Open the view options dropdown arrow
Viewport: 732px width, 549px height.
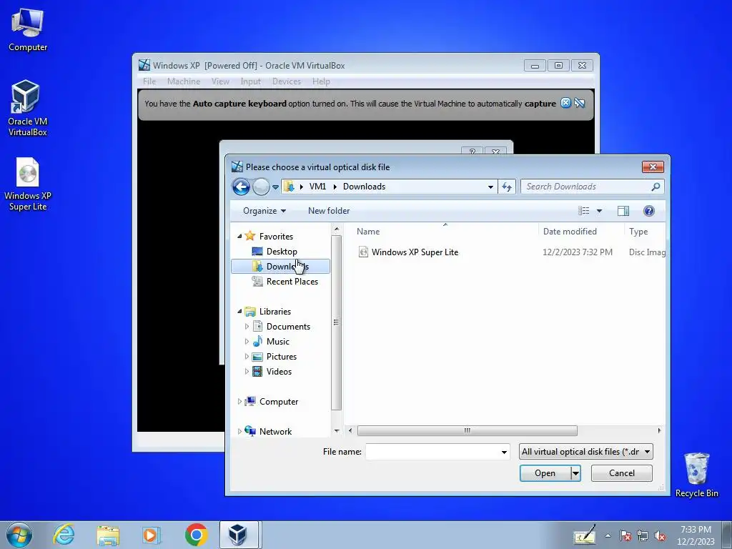600,211
